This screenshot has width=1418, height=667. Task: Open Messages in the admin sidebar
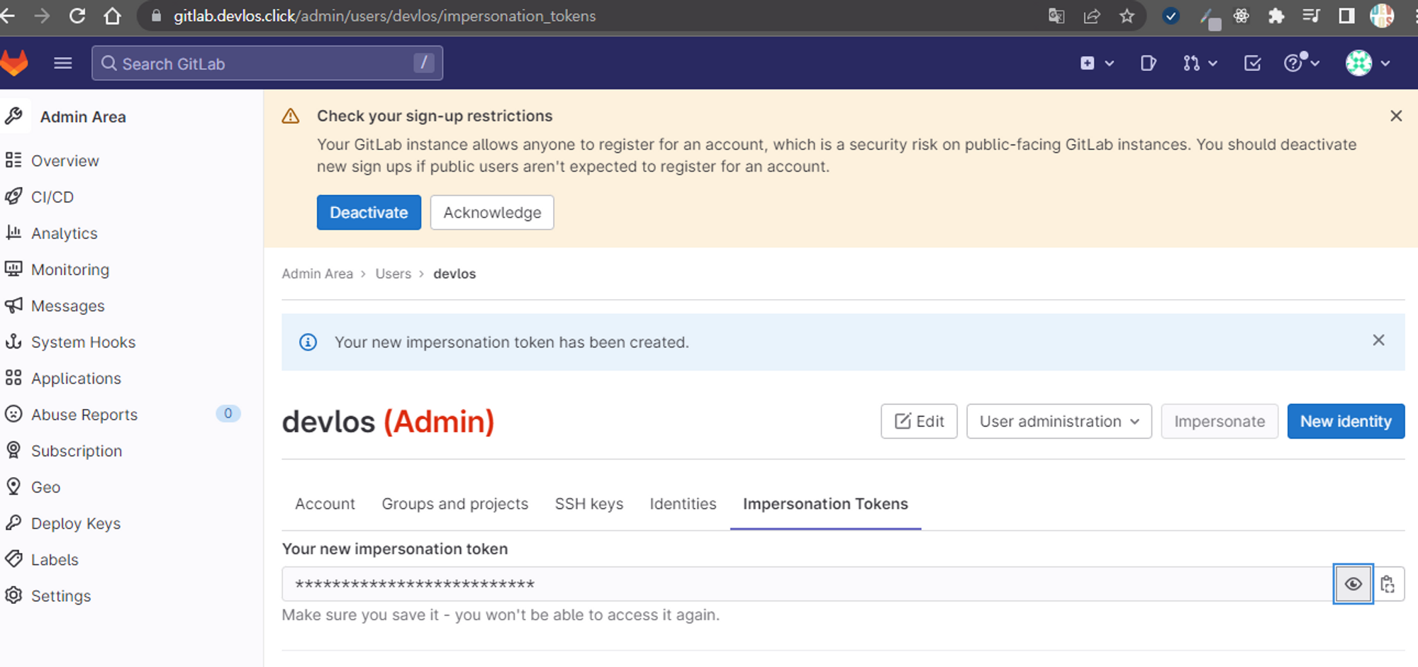[68, 306]
